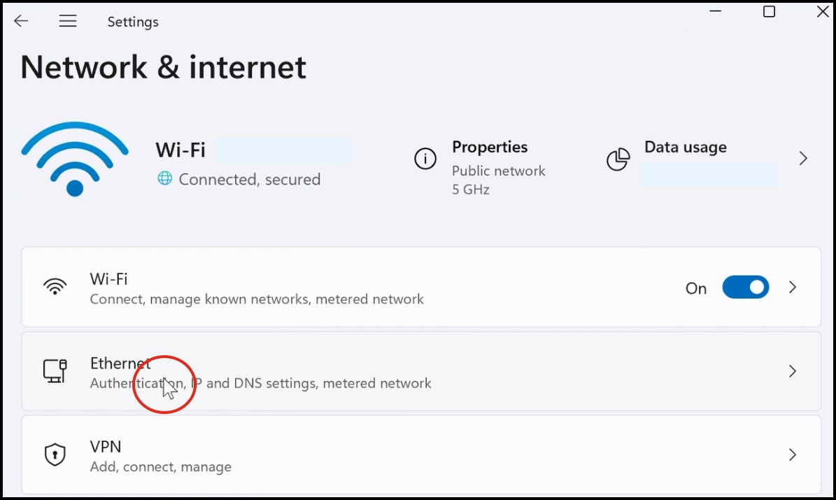The width and height of the screenshot is (836, 500).
Task: Click the globe icon beside Connected, secured
Action: click(165, 179)
